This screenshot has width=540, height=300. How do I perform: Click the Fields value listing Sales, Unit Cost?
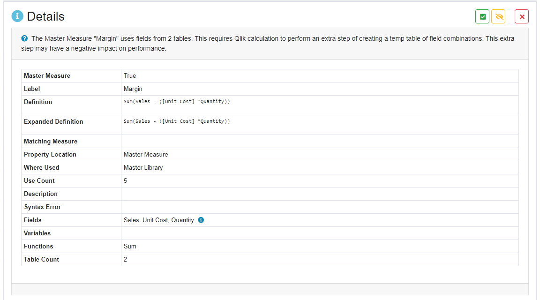pyautogui.click(x=158, y=220)
